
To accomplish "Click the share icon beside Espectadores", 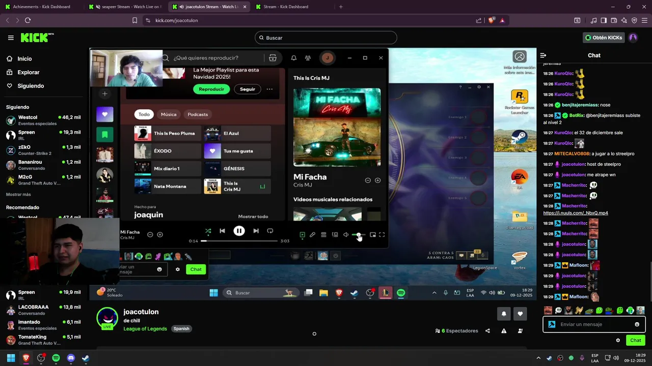I will 487,331.
